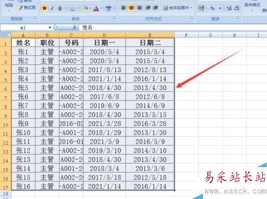This screenshot has width=267, height=199.
Task: Open accounting format dropdown arrow
Action: (x=207, y=8)
